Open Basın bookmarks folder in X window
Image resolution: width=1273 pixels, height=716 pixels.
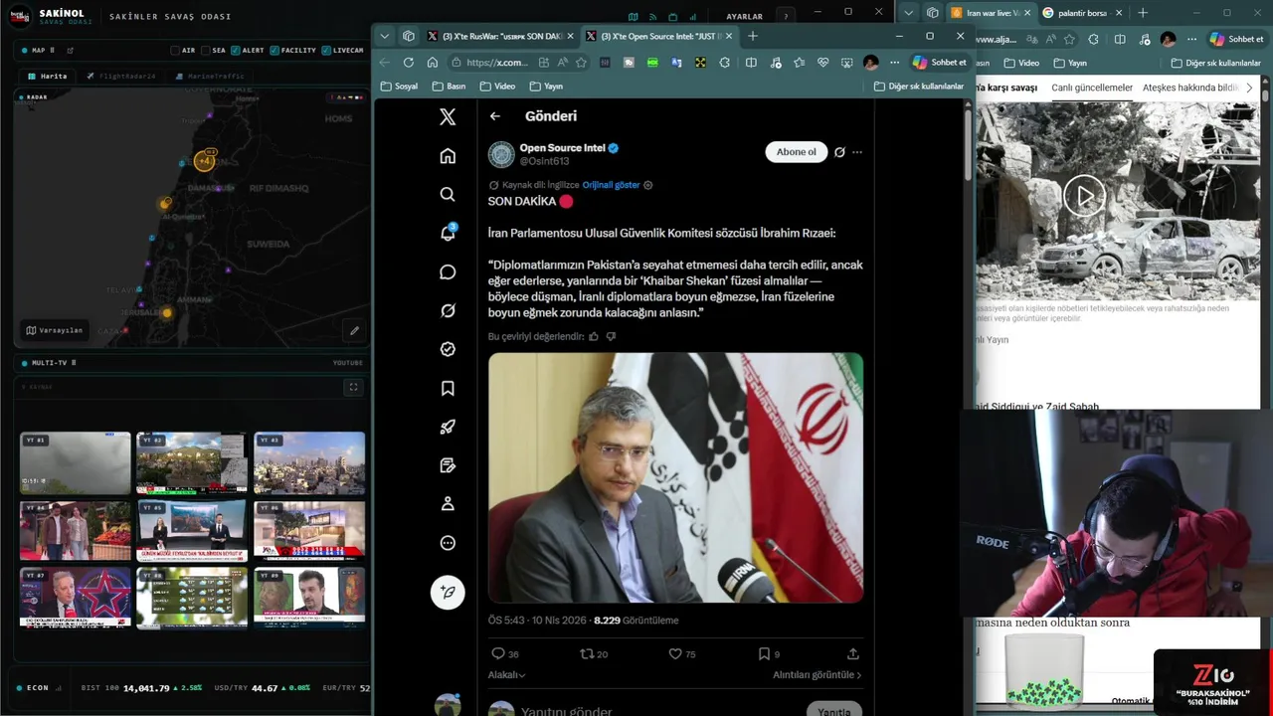449,87
